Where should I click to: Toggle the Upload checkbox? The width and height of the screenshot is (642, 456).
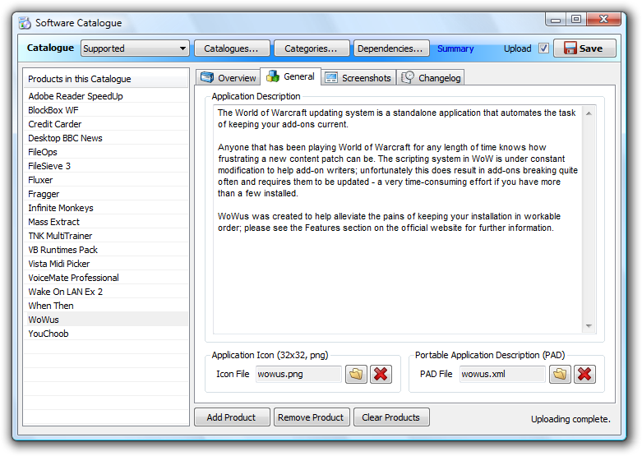coord(543,48)
